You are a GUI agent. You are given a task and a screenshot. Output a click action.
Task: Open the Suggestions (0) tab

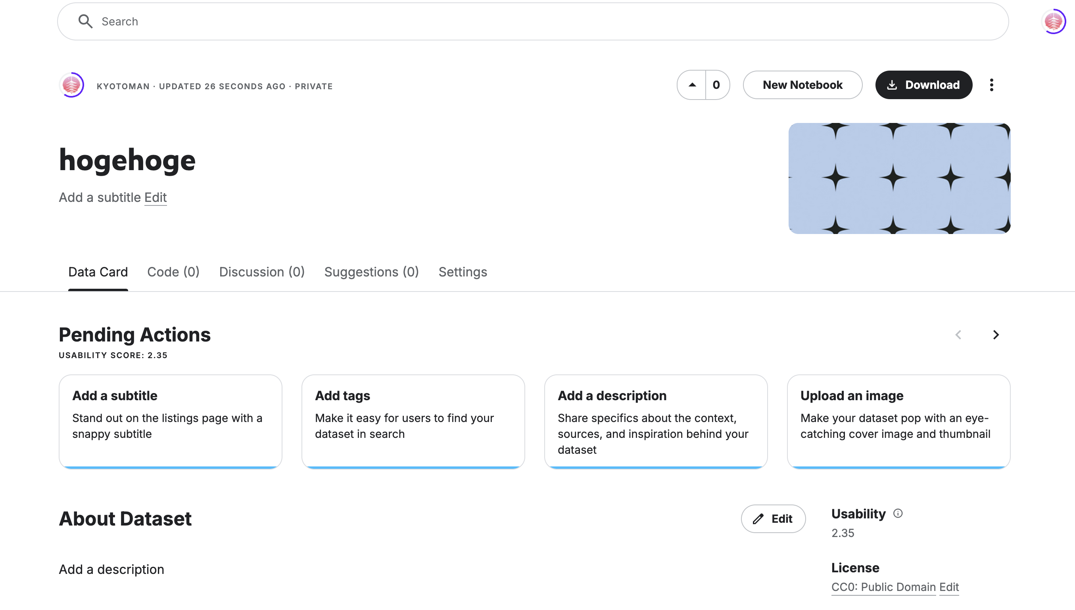(371, 272)
